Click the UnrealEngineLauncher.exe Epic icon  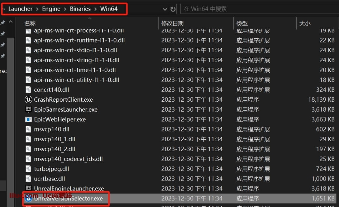[28, 189]
